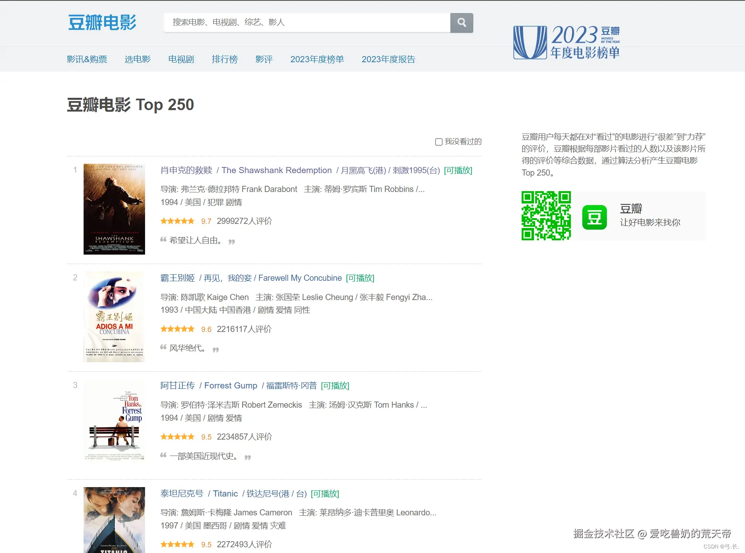
Task: Open The Shawshank Redemption English title
Action: click(277, 170)
